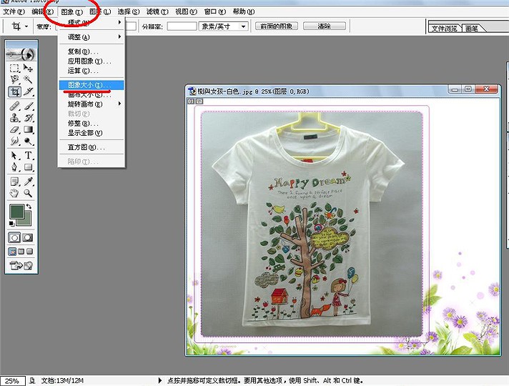The image size is (509, 386).
Task: Open the 滤镜 menu
Action: [157, 11]
